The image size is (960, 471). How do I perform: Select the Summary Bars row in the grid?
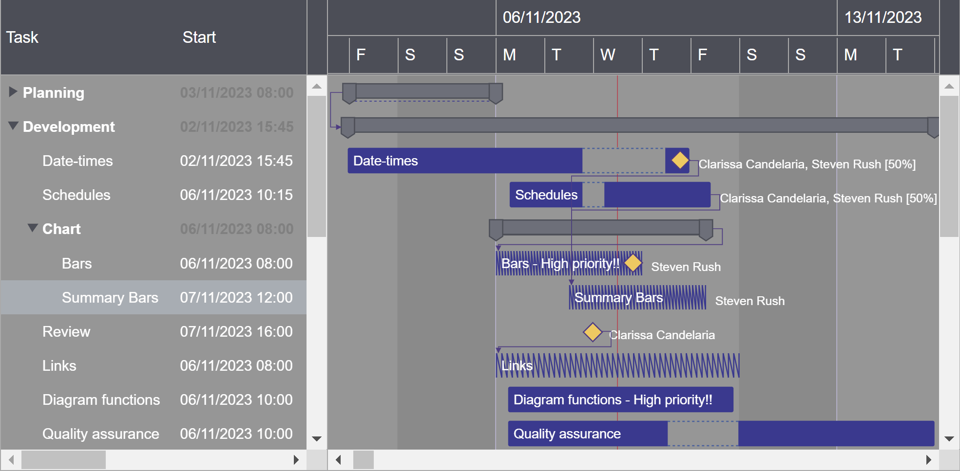tap(110, 297)
